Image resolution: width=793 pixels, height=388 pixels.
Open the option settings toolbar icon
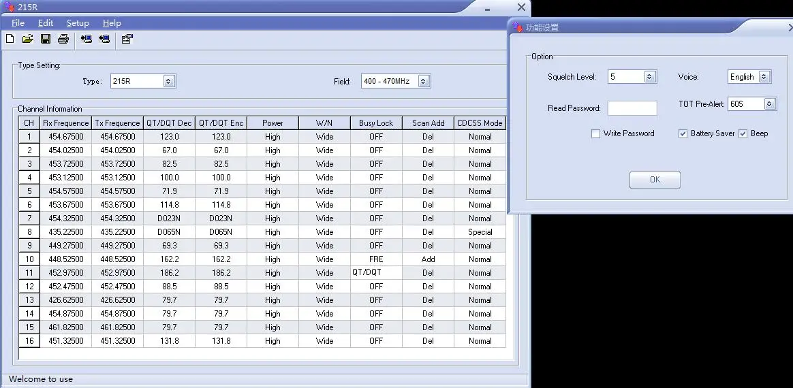[x=127, y=39]
